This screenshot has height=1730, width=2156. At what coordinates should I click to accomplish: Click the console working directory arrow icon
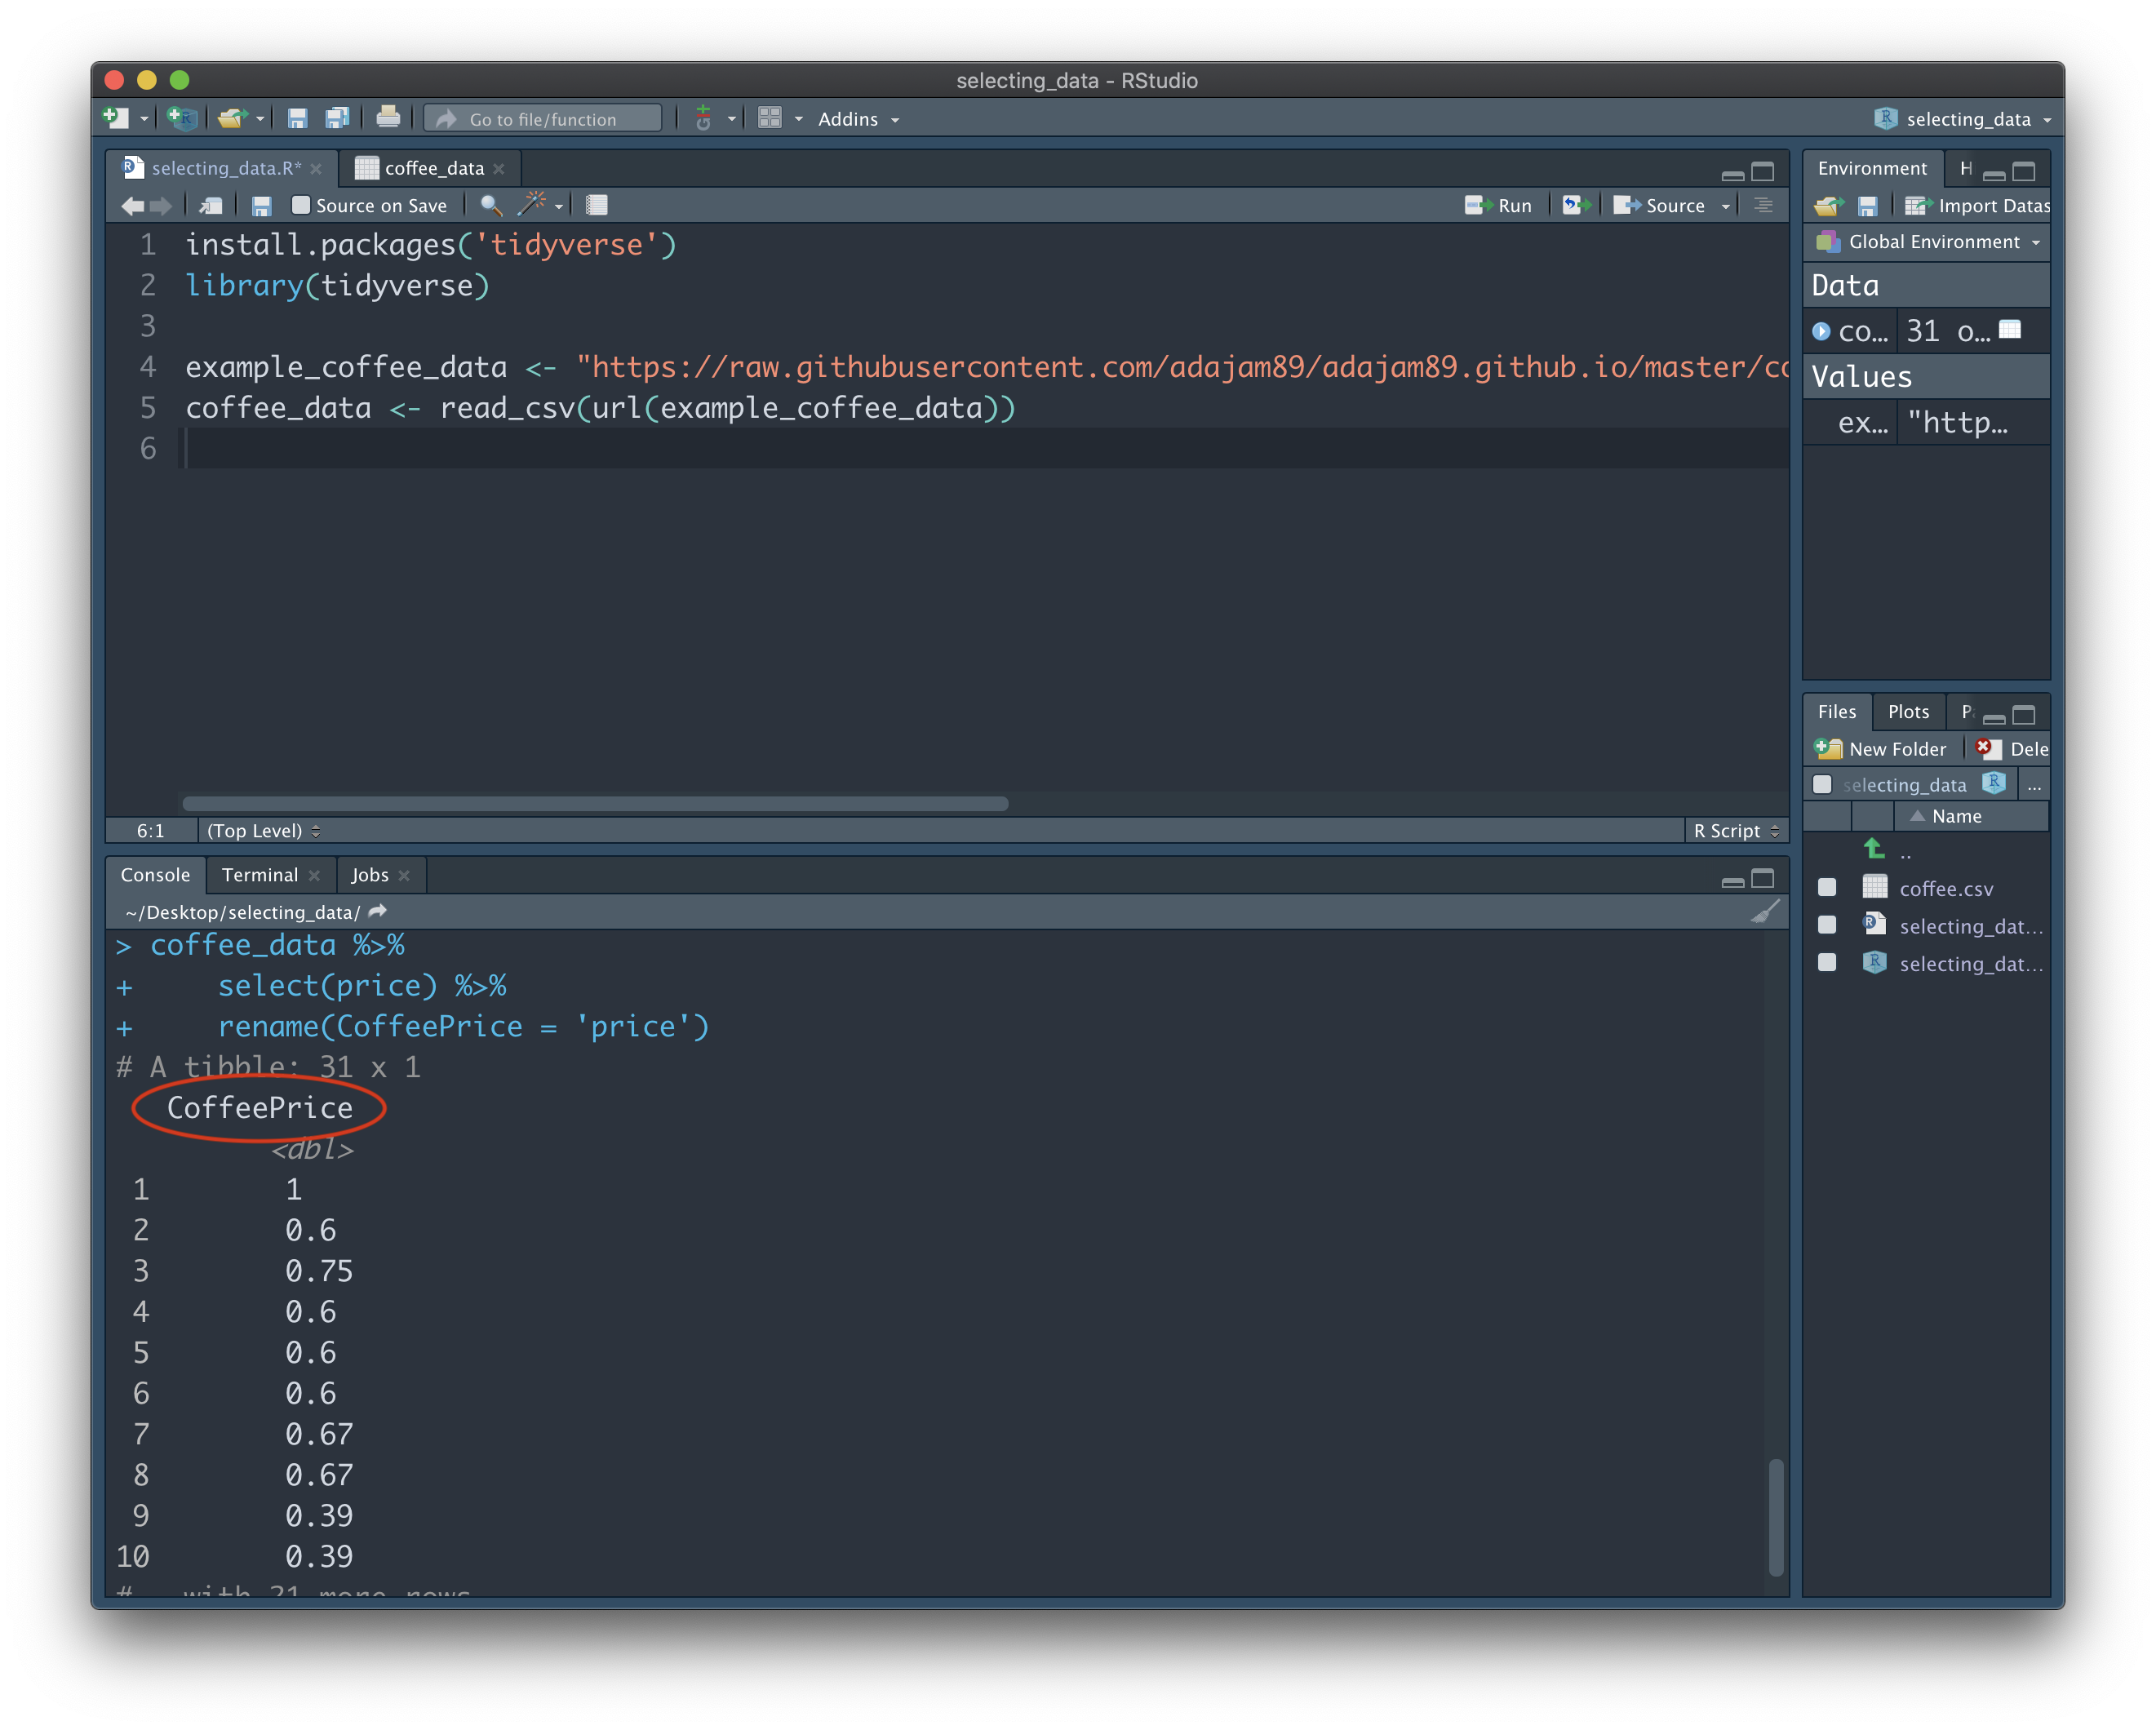point(377,911)
